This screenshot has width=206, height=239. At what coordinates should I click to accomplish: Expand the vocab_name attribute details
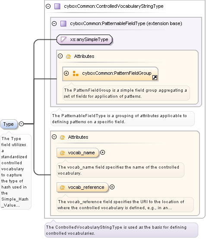(x=103, y=153)
